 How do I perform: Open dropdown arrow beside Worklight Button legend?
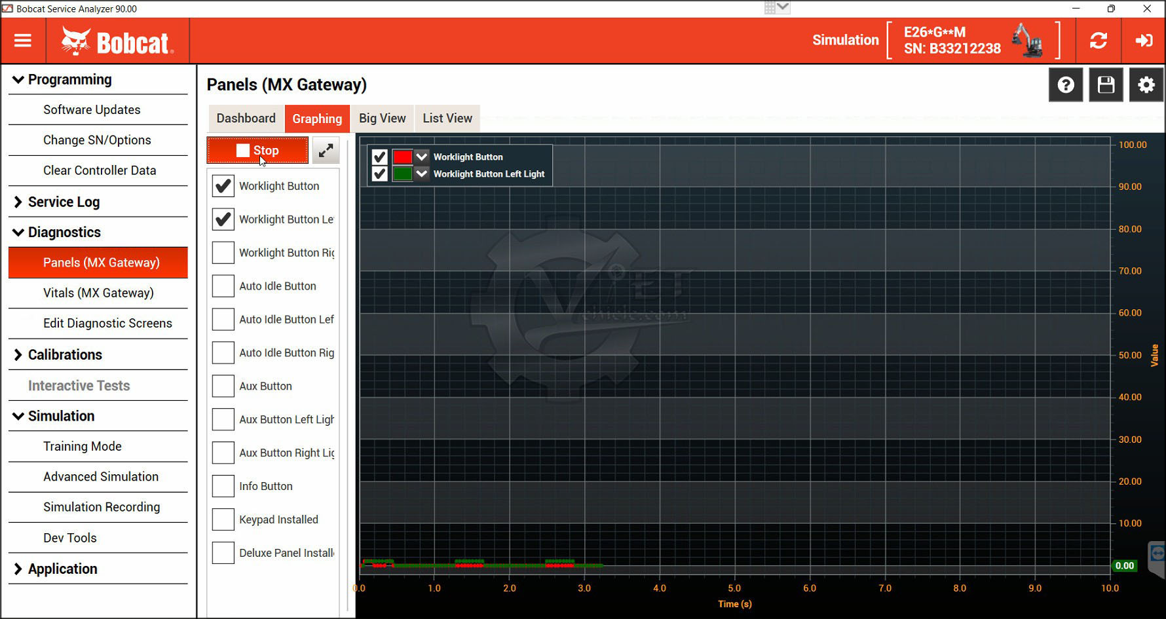422,157
